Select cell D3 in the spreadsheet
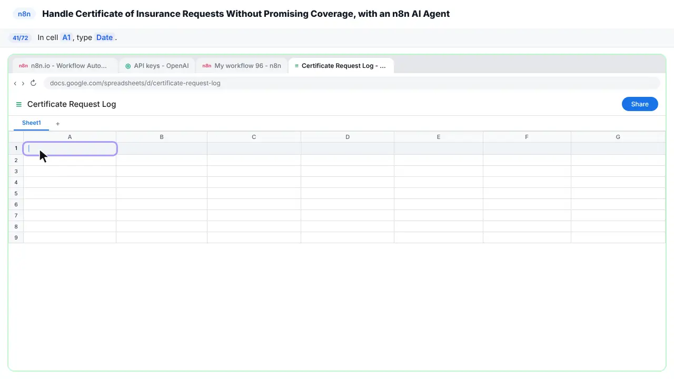Image resolution: width=674 pixels, height=379 pixels. (348, 171)
